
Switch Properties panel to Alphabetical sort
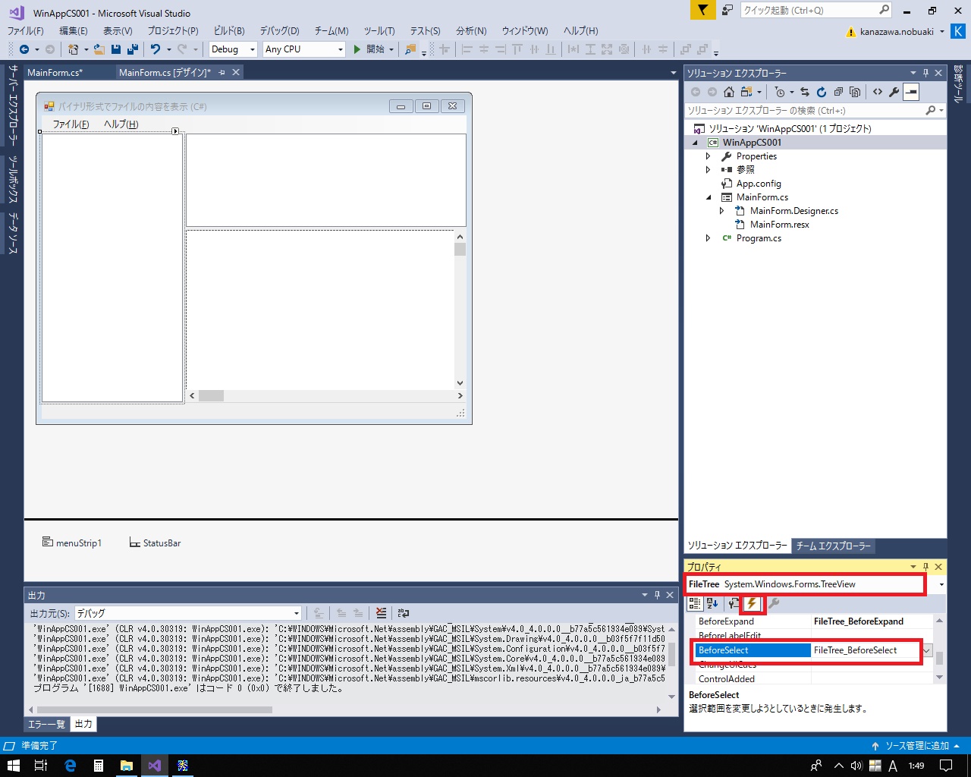[x=712, y=603]
